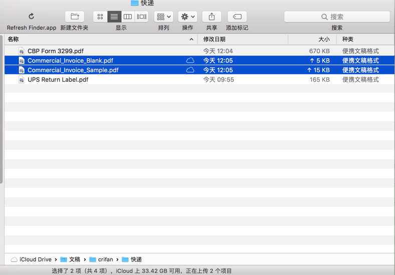Click 快递 folder in path bar

[132, 259]
